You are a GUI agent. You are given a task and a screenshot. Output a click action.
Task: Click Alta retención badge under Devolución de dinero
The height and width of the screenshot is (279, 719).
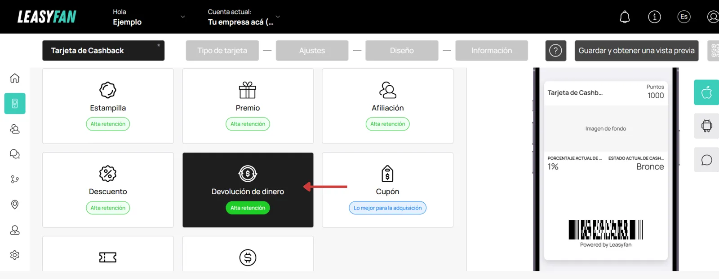point(248,208)
